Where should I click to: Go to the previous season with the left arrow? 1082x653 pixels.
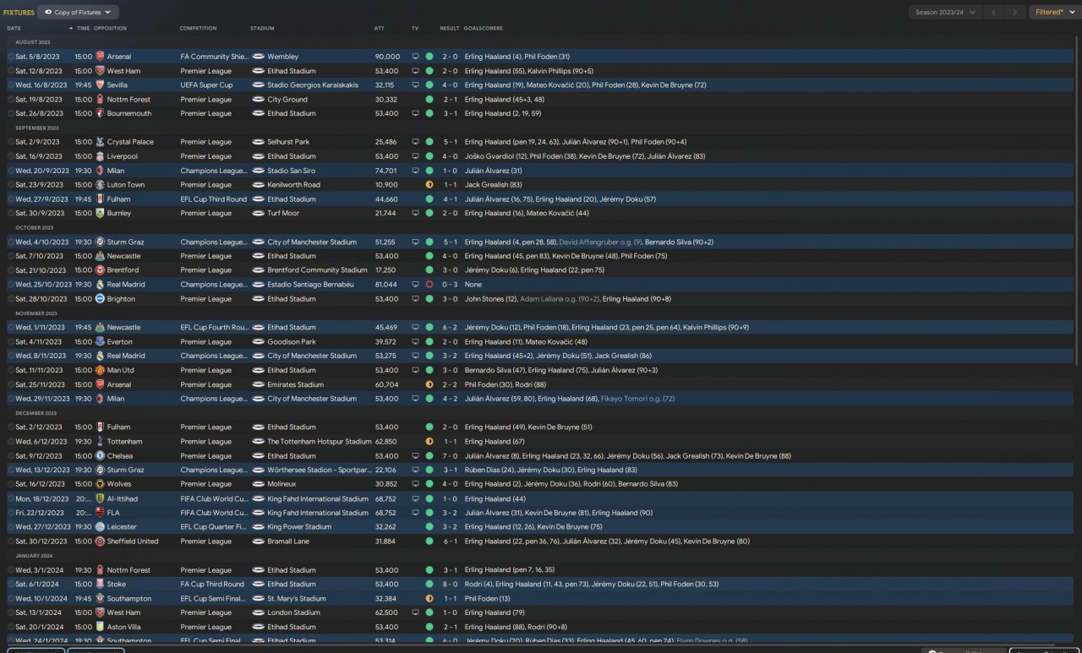point(996,13)
